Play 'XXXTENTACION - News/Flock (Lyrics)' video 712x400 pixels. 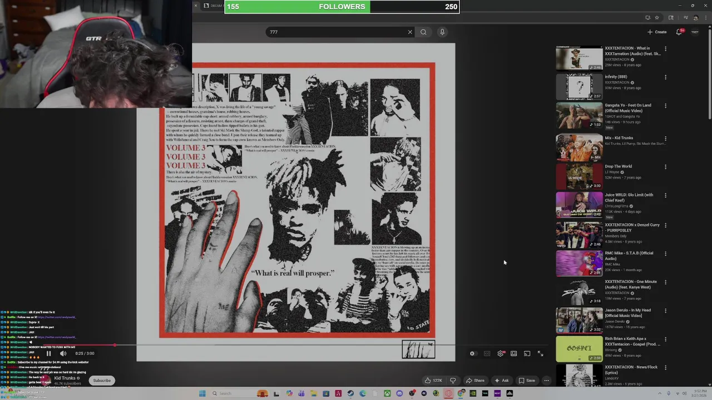[579, 376]
